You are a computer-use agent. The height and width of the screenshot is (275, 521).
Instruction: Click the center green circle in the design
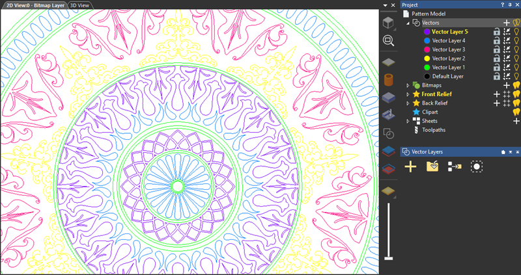click(x=177, y=186)
